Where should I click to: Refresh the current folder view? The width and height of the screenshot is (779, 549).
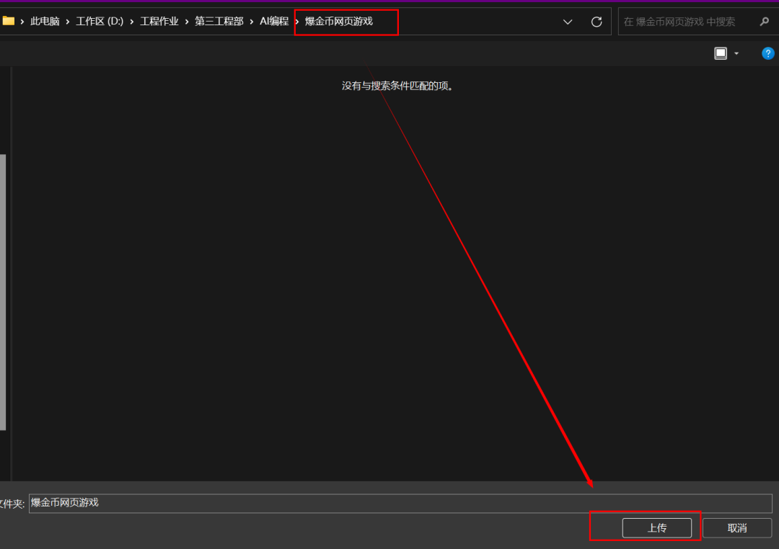coord(597,22)
